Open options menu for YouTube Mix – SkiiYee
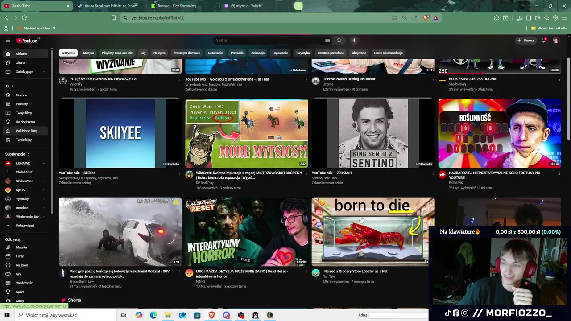Screen dimensions: 571x321 180,173
